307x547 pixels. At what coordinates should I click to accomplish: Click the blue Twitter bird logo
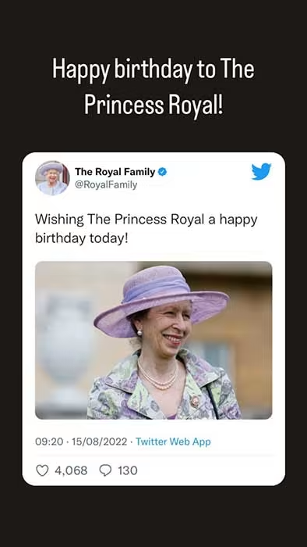click(x=261, y=171)
